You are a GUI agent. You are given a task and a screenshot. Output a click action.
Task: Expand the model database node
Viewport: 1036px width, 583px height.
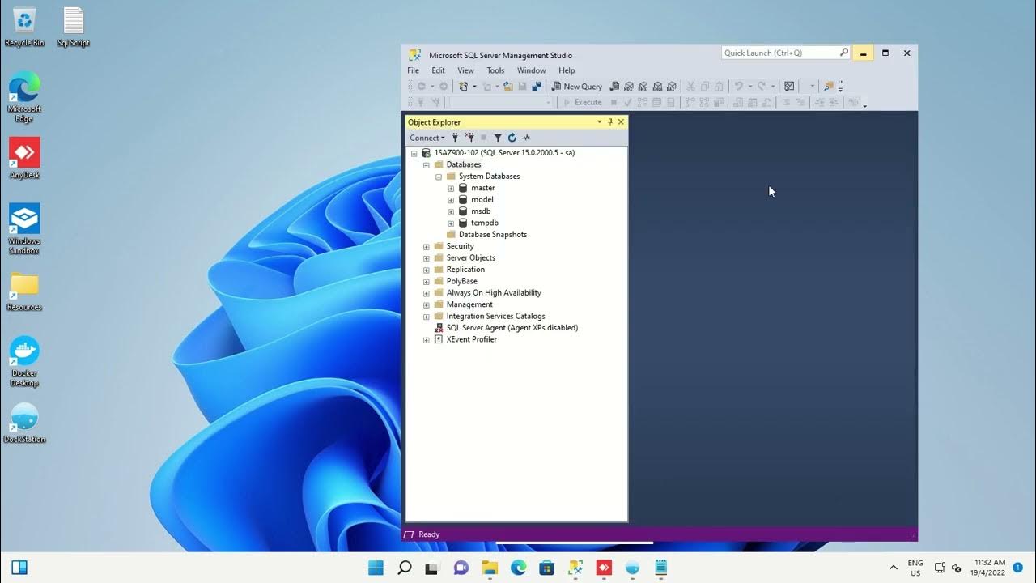[451, 200]
